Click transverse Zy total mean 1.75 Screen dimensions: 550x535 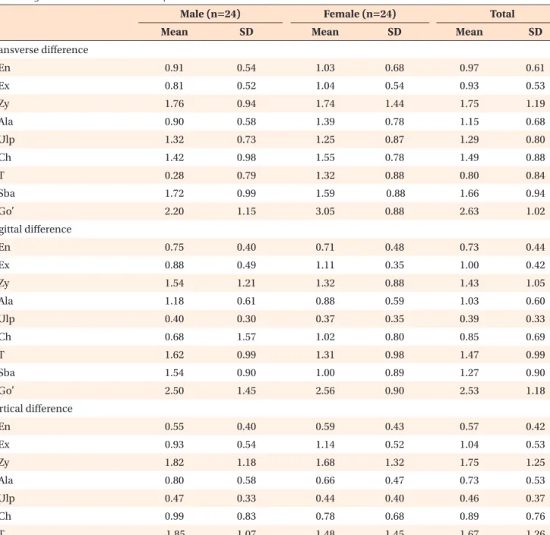point(469,103)
